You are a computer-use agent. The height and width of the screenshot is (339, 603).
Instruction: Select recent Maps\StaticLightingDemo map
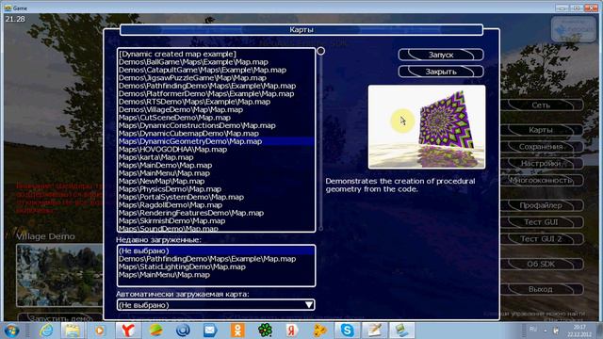coord(216,266)
